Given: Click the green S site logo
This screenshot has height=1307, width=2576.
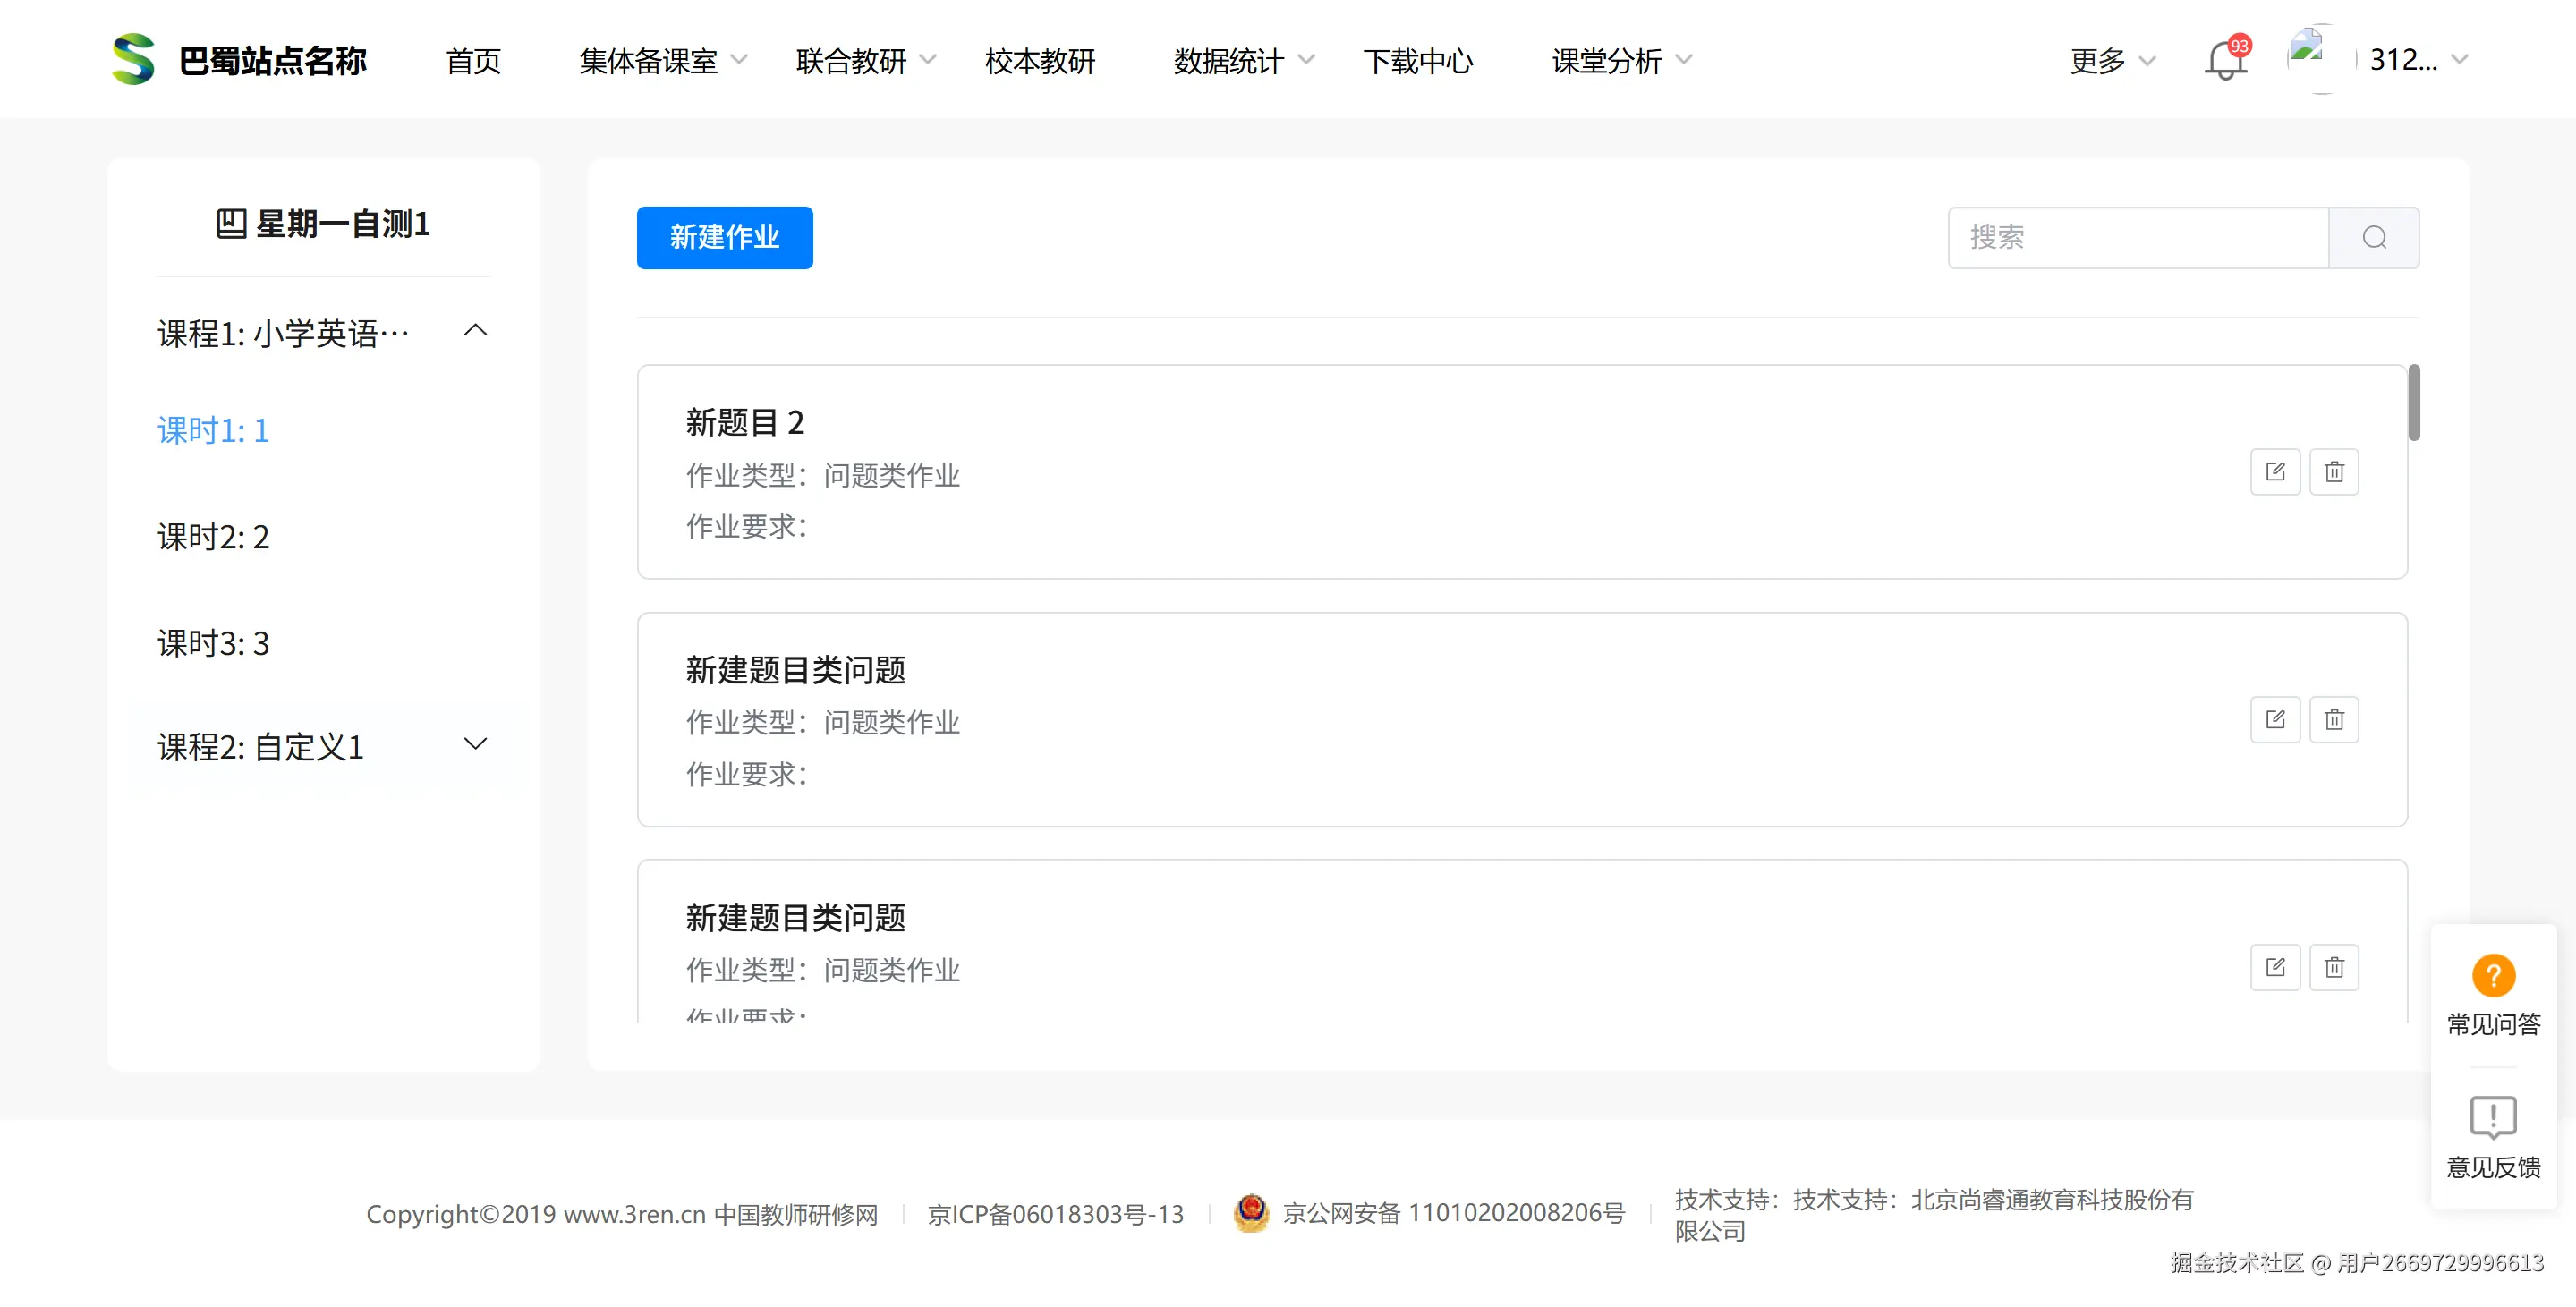Looking at the screenshot, I should point(133,59).
